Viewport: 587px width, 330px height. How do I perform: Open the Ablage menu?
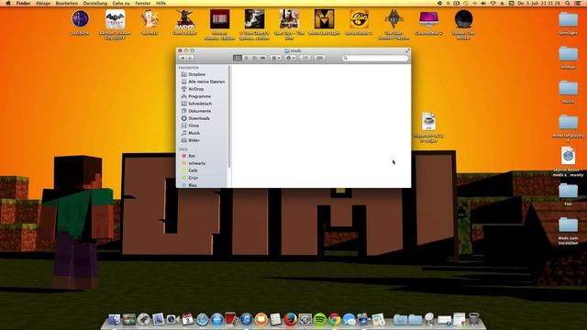(x=43, y=3)
